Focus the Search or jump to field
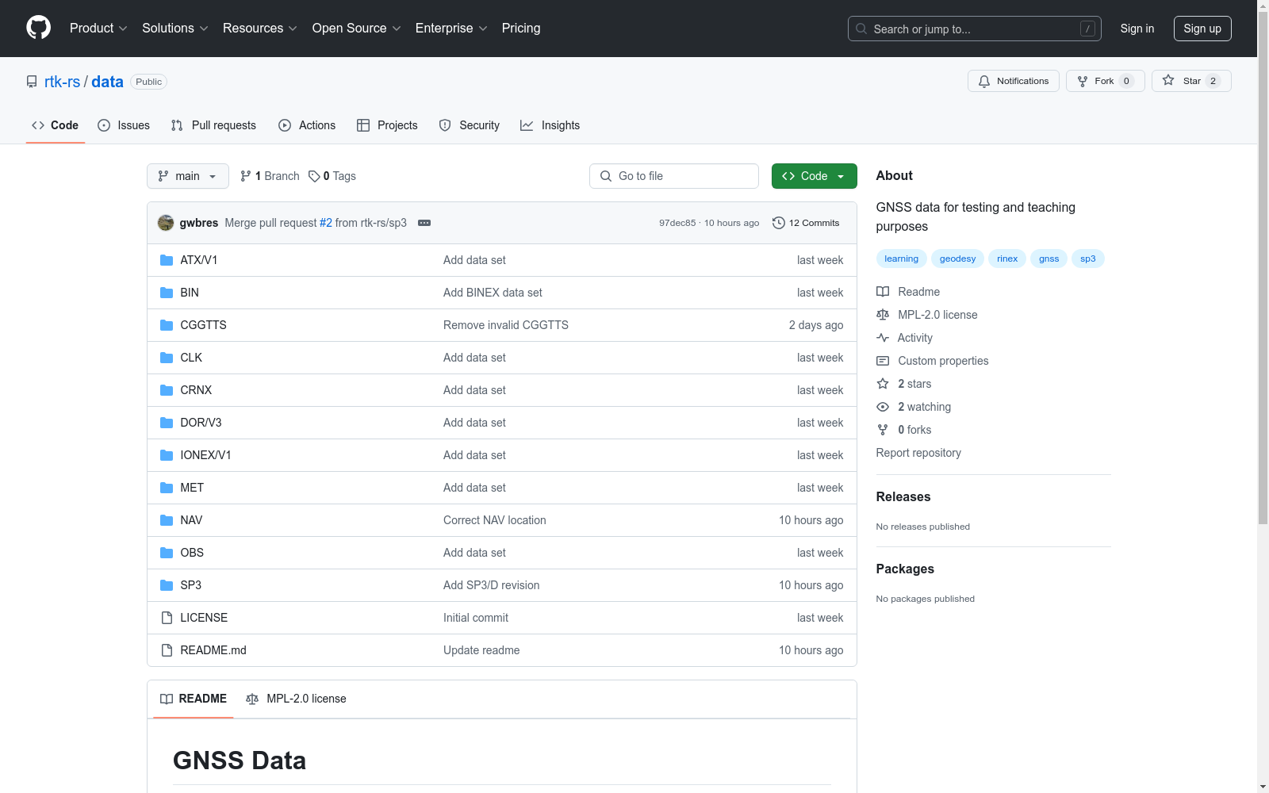 pos(974,29)
